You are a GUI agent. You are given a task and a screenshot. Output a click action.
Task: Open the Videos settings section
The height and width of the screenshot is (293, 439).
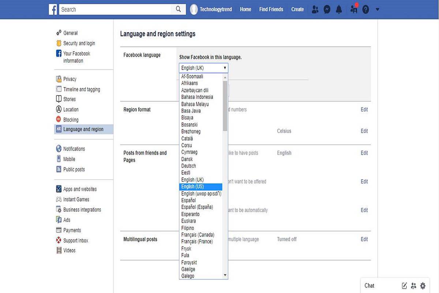coord(69,251)
